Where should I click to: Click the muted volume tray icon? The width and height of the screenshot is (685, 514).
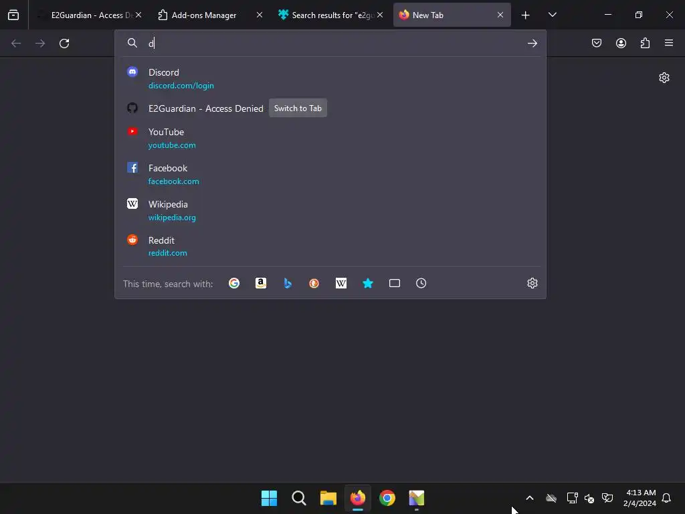click(589, 498)
